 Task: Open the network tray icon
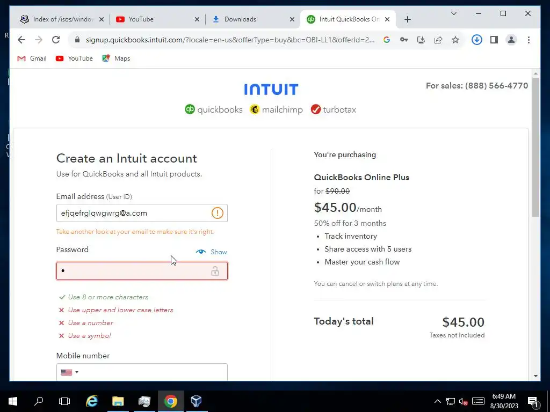(x=451, y=401)
